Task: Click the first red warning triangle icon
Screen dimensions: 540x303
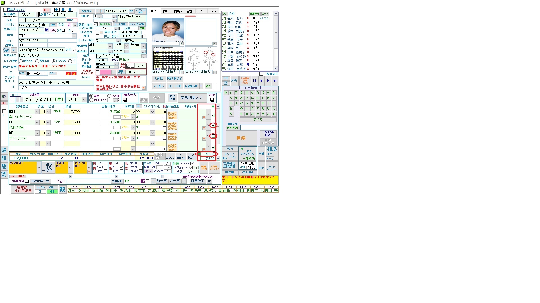Action: [x=68, y=74]
